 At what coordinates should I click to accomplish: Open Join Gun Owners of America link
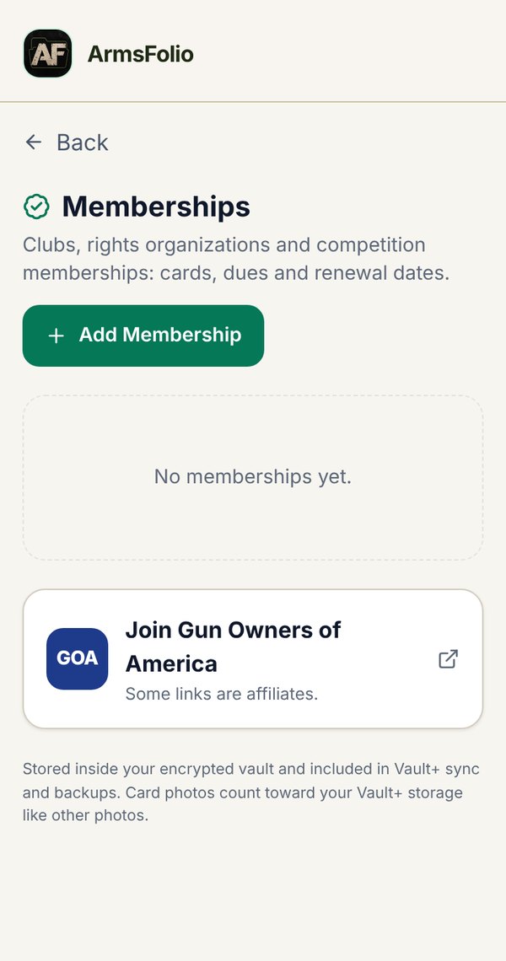click(233, 647)
